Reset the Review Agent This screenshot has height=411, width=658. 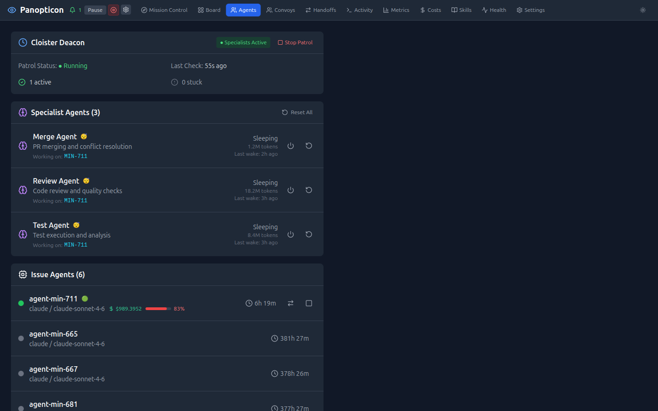pos(309,190)
